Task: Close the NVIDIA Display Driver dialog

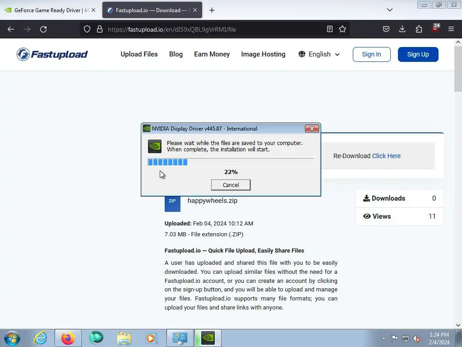Action: coord(312,129)
